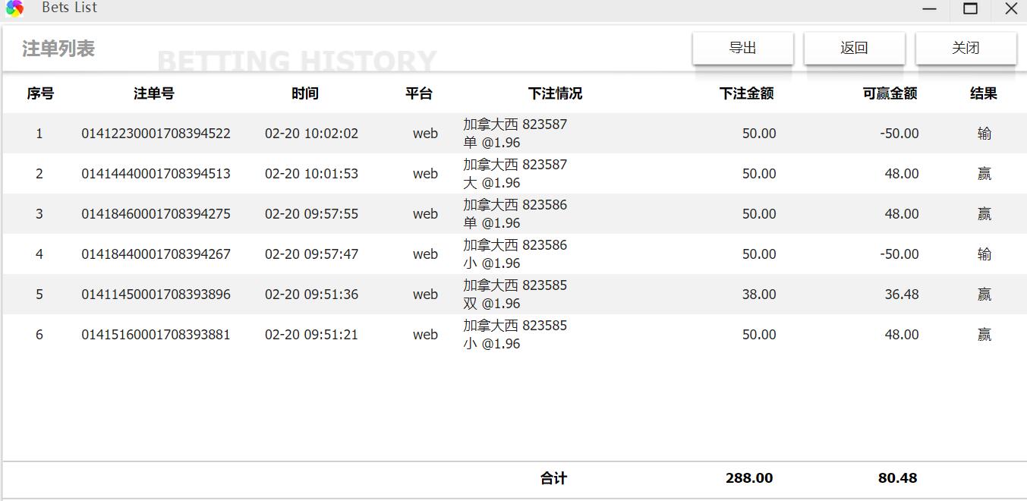
Task: Close the window with the X icon
Action: tap(1011, 9)
